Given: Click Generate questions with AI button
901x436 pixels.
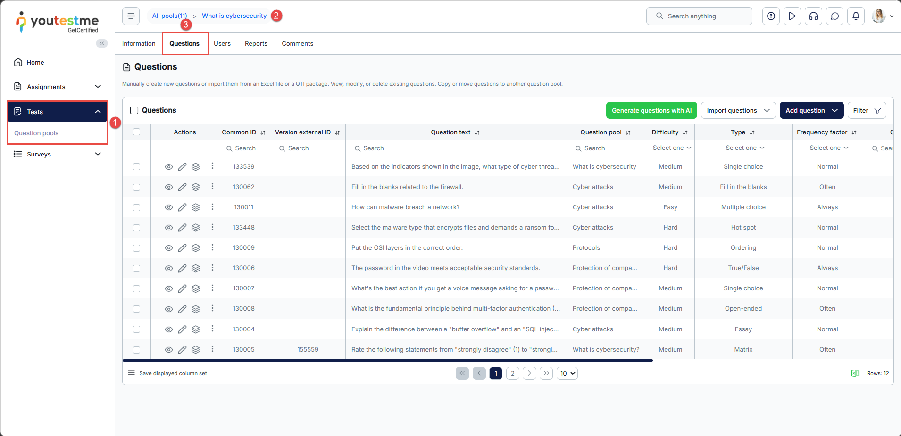Looking at the screenshot, I should pos(651,110).
